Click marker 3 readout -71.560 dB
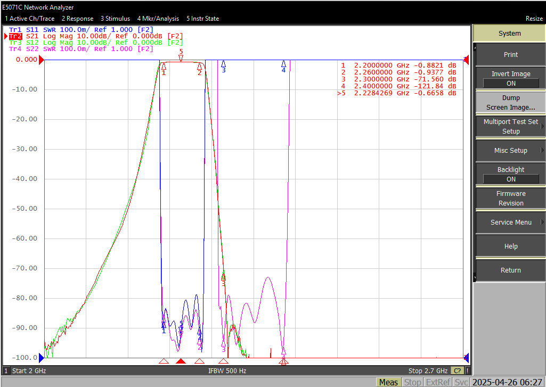 [398, 79]
